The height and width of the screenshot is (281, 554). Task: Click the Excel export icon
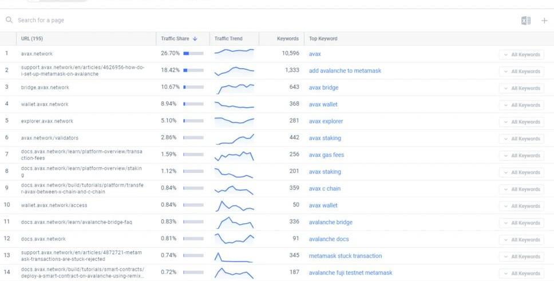coord(525,21)
